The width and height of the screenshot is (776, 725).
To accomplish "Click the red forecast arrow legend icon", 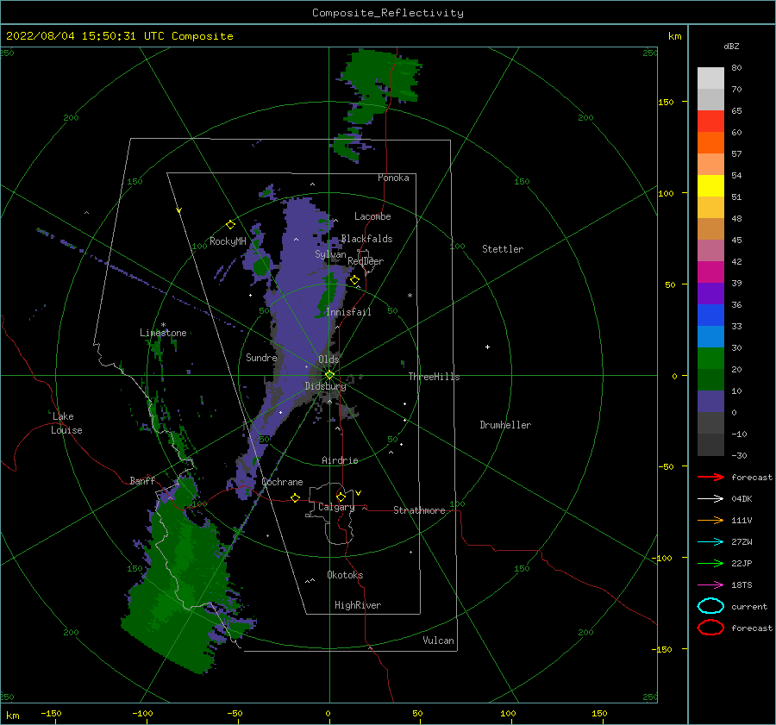I will 710,477.
